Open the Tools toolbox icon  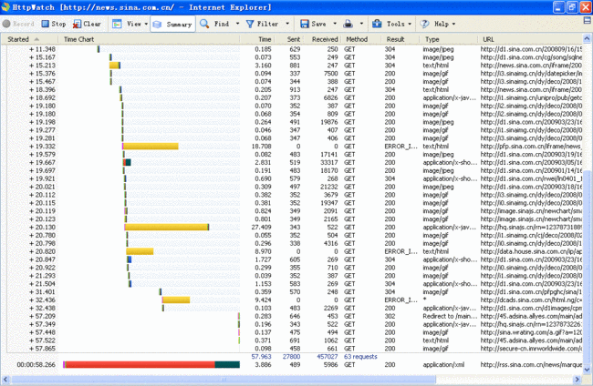(377, 24)
